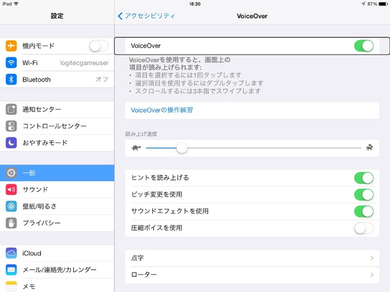Enable 圧縮ボイスを使用 switch
This screenshot has height=292, width=390.
point(364,228)
